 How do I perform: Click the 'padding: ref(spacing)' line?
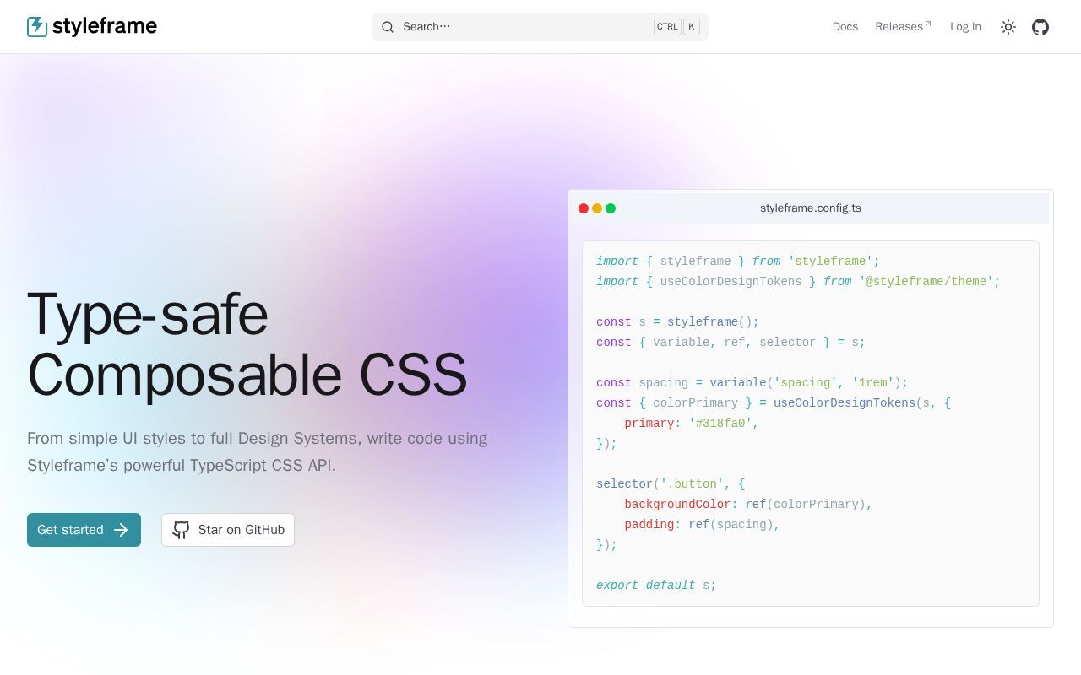(x=702, y=525)
